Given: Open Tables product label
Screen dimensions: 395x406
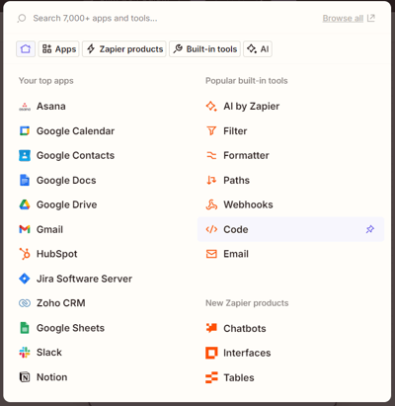Looking at the screenshot, I should tap(239, 377).
